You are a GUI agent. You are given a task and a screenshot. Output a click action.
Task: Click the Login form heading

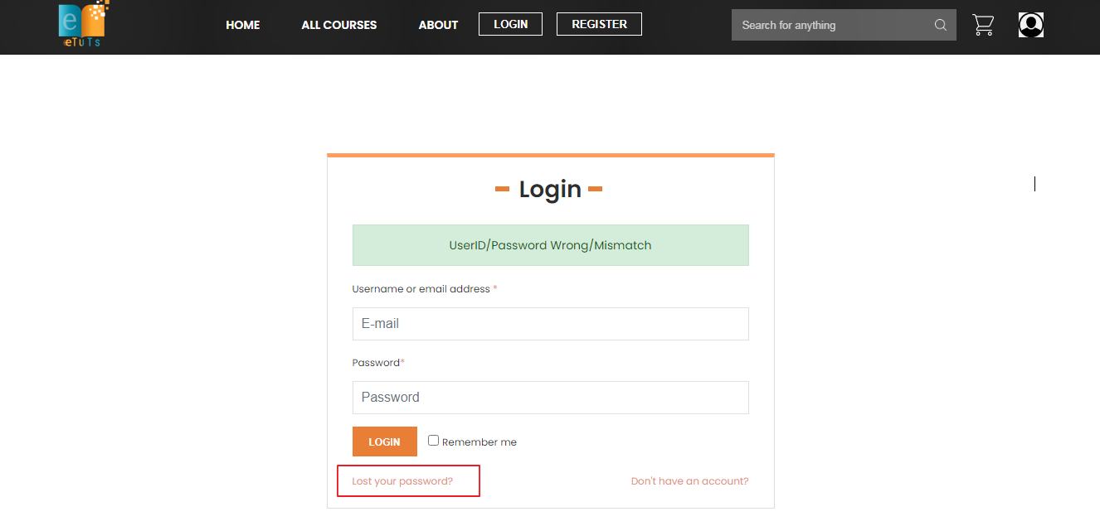click(x=550, y=189)
